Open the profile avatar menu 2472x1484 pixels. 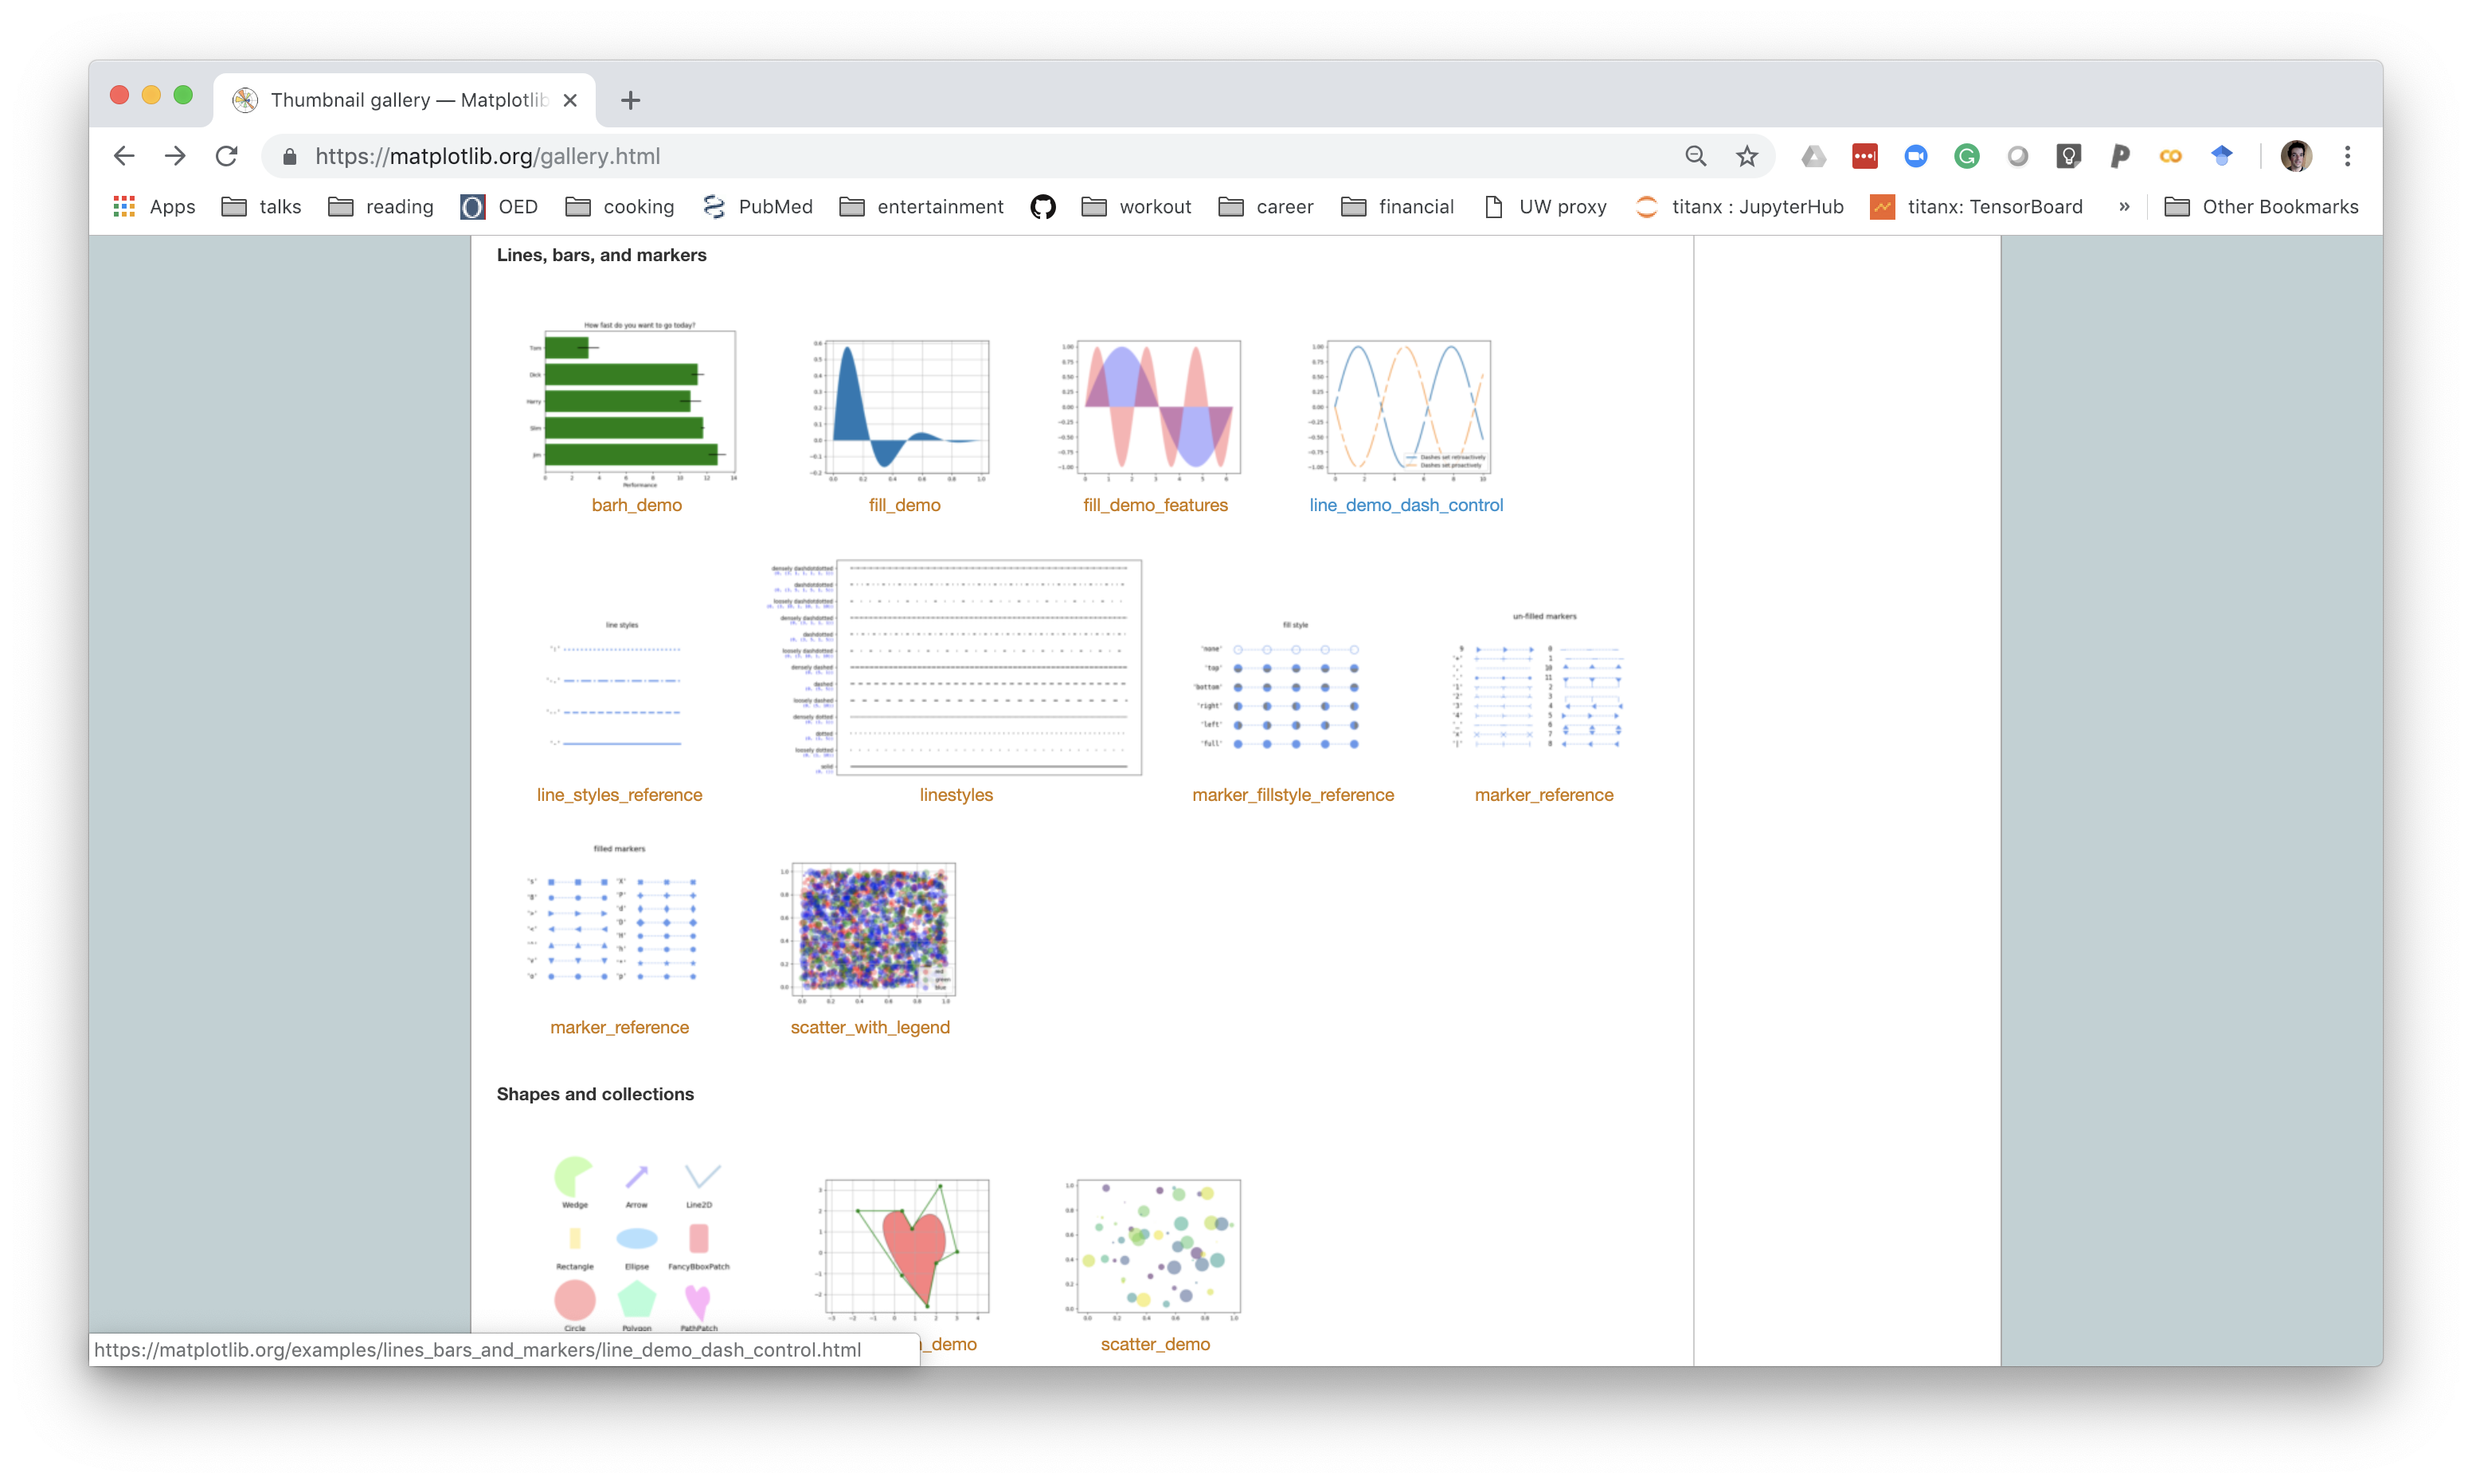click(2296, 156)
